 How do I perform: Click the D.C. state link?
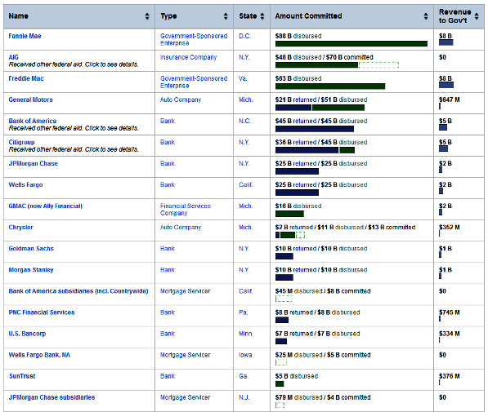click(244, 36)
